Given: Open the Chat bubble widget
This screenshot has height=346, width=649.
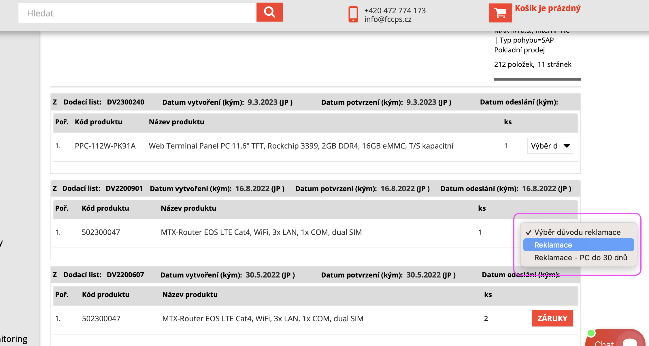Looking at the screenshot, I should click(x=615, y=340).
